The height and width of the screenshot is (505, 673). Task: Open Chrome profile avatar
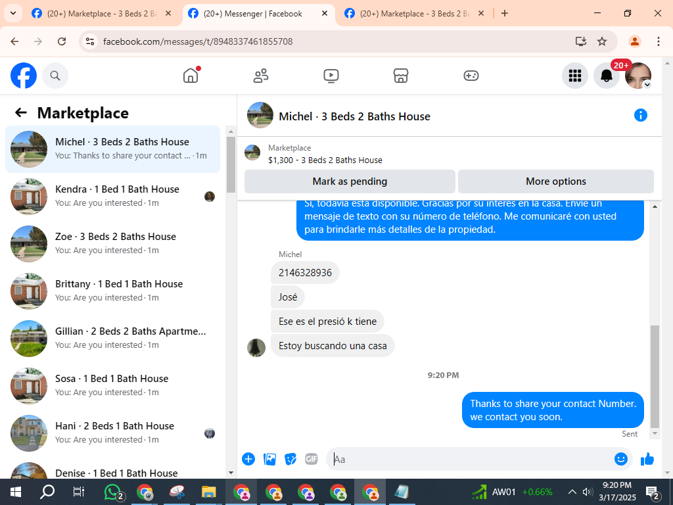634,41
